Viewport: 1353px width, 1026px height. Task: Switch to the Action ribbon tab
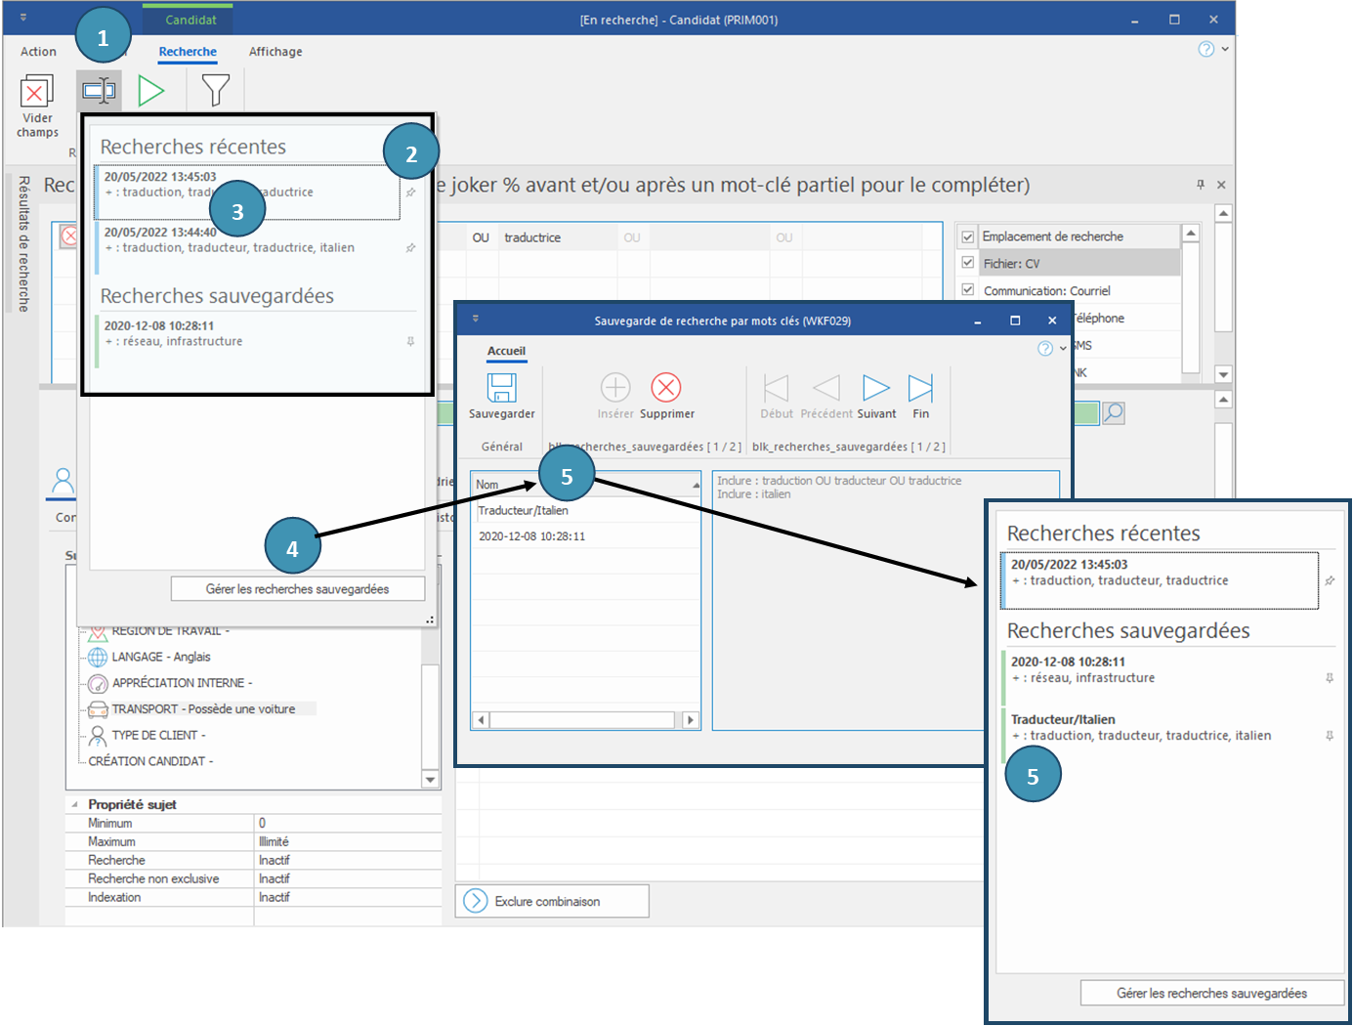coord(38,52)
